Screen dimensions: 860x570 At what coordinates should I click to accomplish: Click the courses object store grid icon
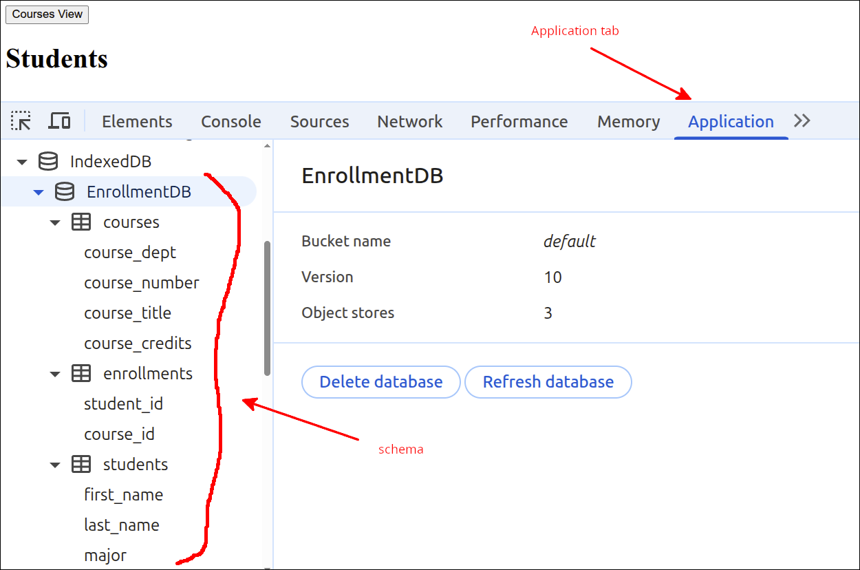(x=81, y=222)
